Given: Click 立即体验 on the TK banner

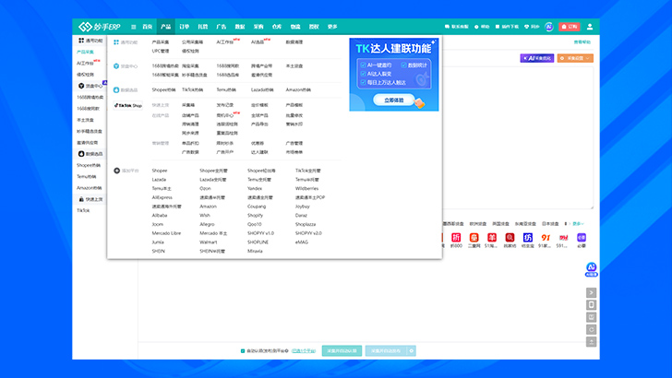Looking at the screenshot, I should 394,100.
